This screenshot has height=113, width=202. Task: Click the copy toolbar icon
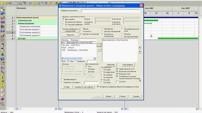pyautogui.click(x=42, y=3)
